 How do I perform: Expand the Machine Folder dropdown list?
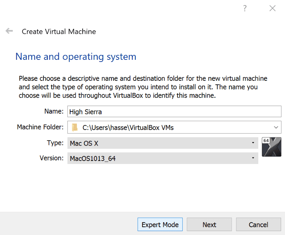click(x=276, y=127)
